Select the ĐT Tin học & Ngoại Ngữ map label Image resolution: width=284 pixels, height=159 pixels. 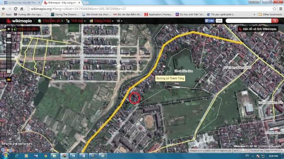click(237, 68)
